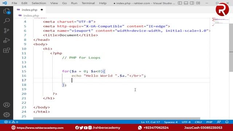Click the meta charset="UTF-8" line
The width and height of the screenshot is (233, 131).
tap(69, 22)
